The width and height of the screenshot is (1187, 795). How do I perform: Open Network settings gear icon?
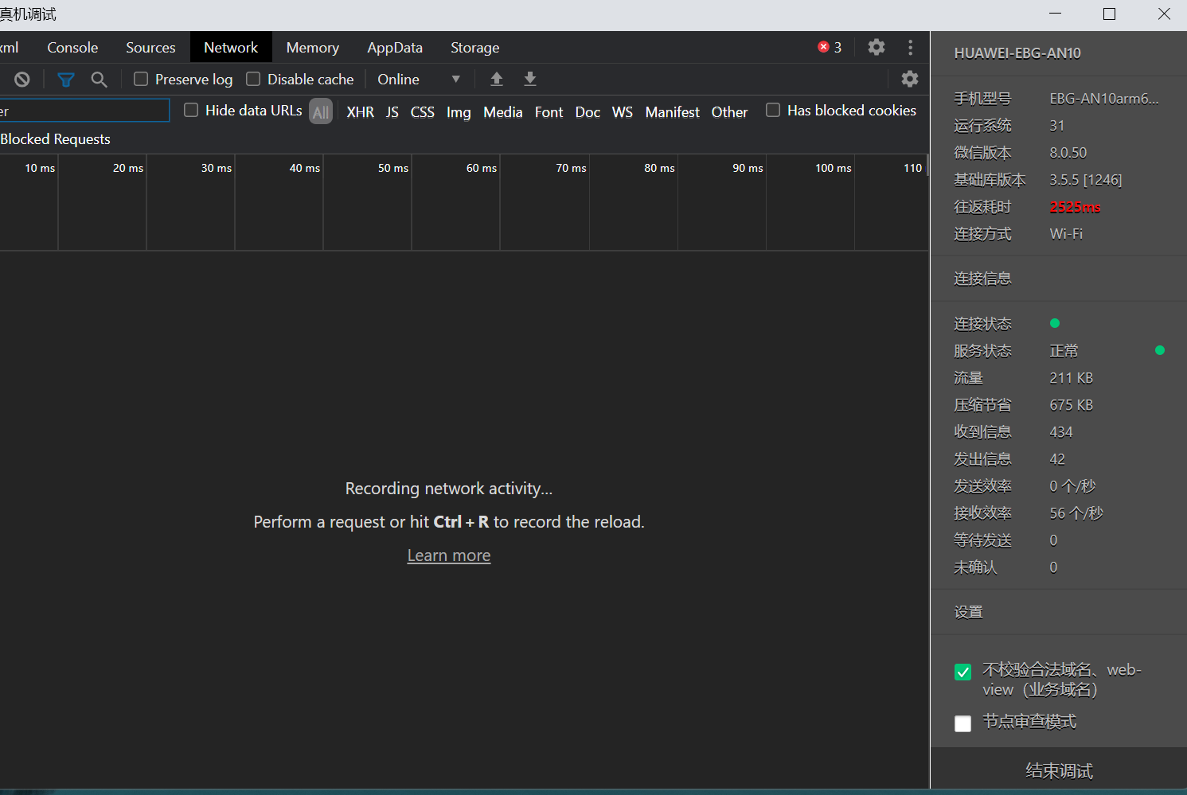tap(910, 79)
